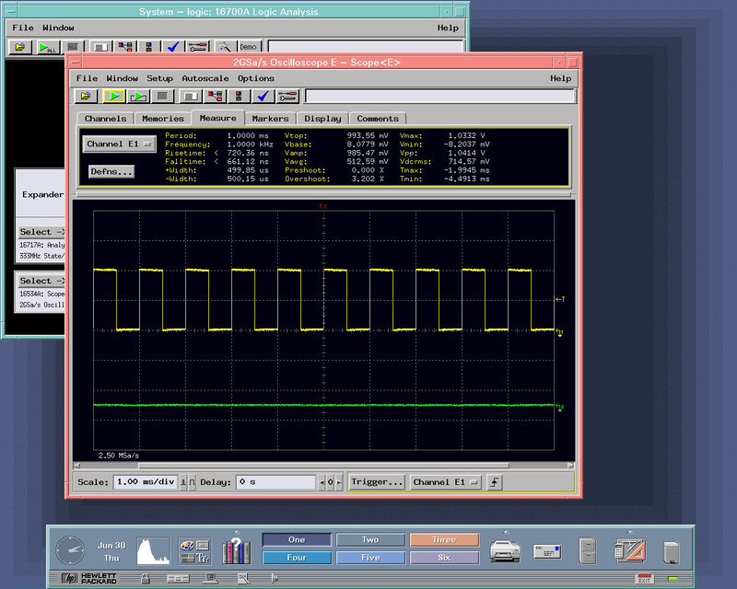Open the Options menu
The width and height of the screenshot is (737, 589).
click(256, 78)
